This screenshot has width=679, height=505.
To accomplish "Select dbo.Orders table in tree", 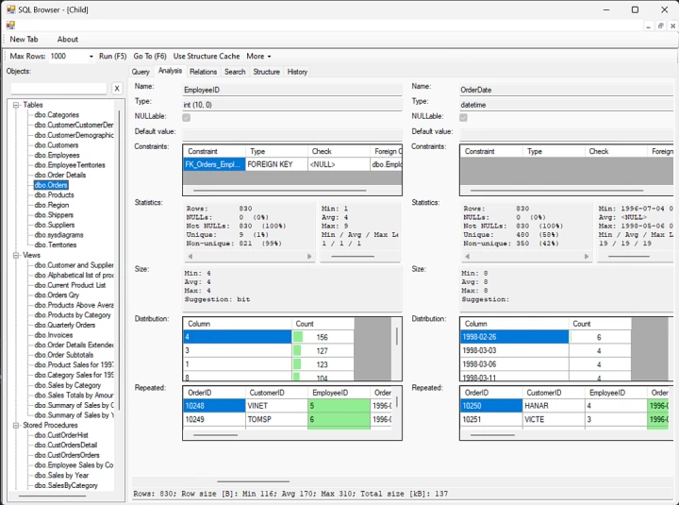I will tap(51, 185).
